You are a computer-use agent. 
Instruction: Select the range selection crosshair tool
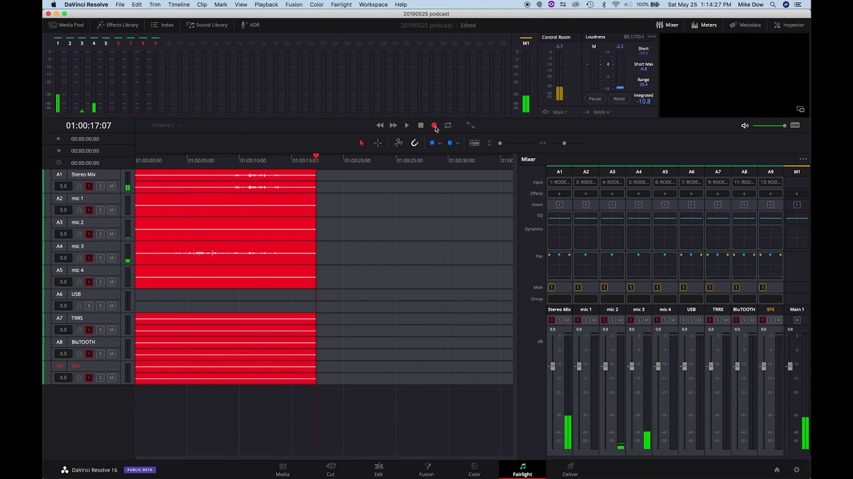(378, 143)
